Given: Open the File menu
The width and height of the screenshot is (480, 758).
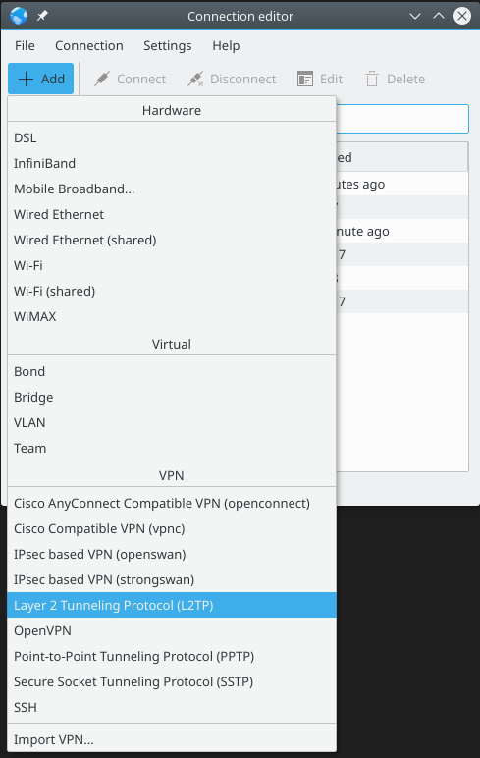Looking at the screenshot, I should click(25, 45).
